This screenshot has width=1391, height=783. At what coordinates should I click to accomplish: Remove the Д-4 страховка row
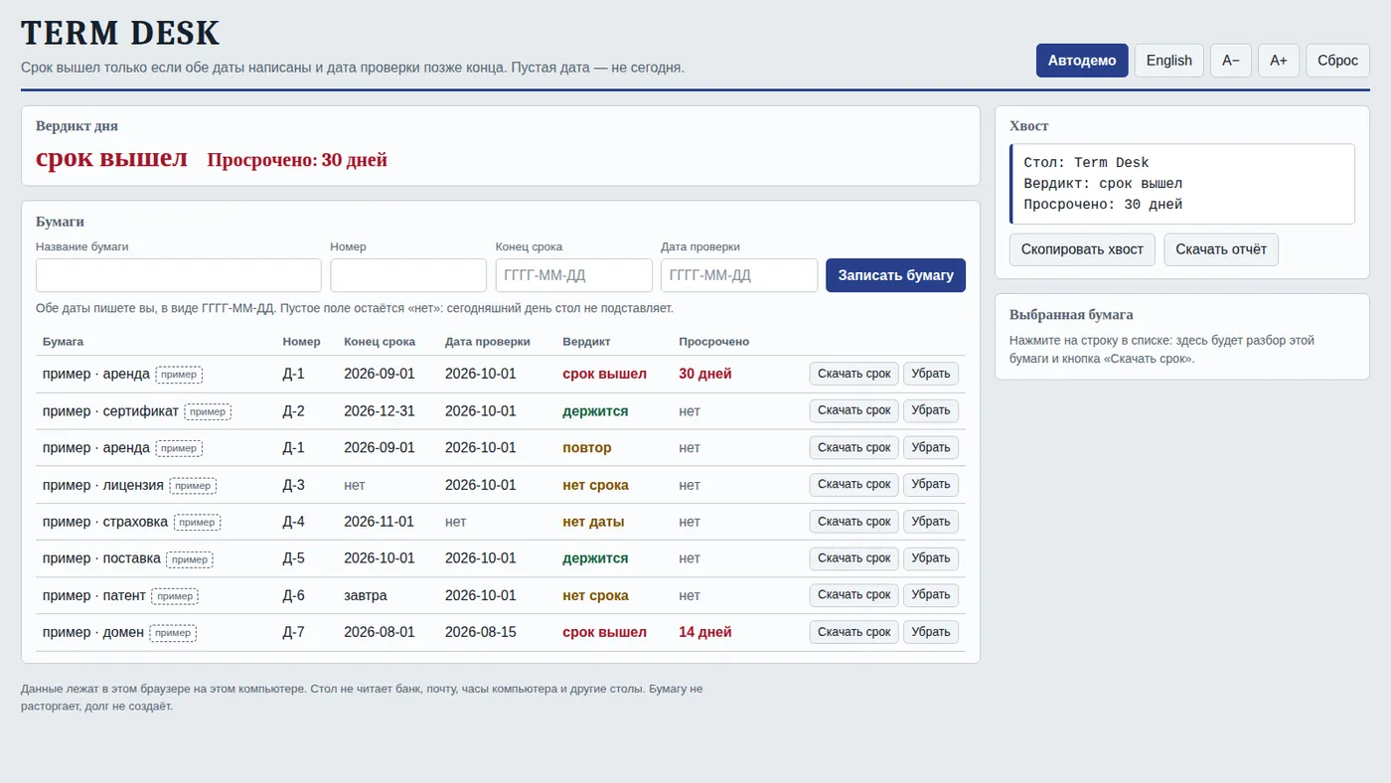[931, 521]
